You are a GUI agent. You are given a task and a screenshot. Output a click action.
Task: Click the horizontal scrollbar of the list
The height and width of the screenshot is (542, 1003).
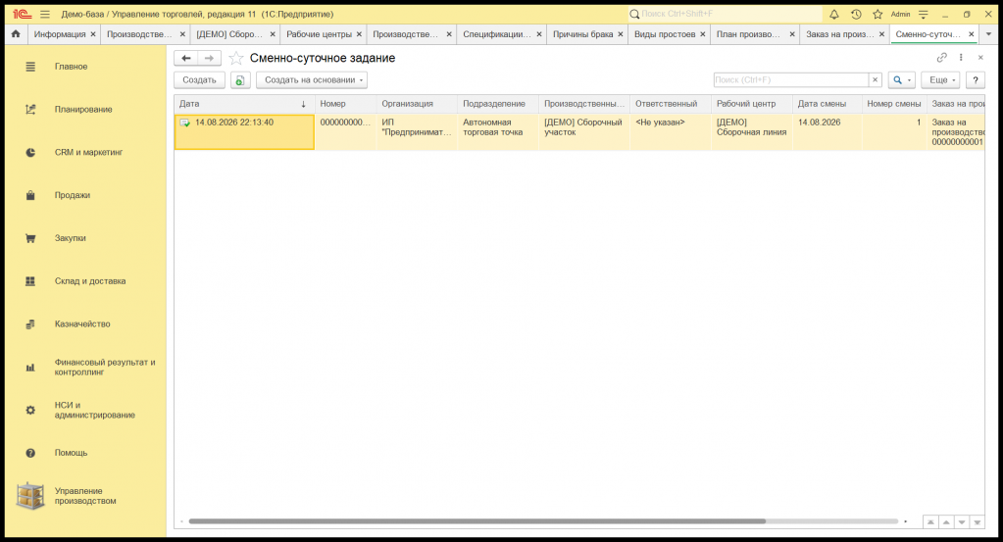pos(476,521)
